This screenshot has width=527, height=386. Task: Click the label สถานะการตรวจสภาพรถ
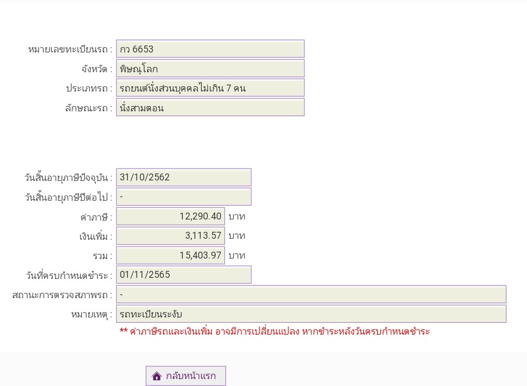pos(62,295)
